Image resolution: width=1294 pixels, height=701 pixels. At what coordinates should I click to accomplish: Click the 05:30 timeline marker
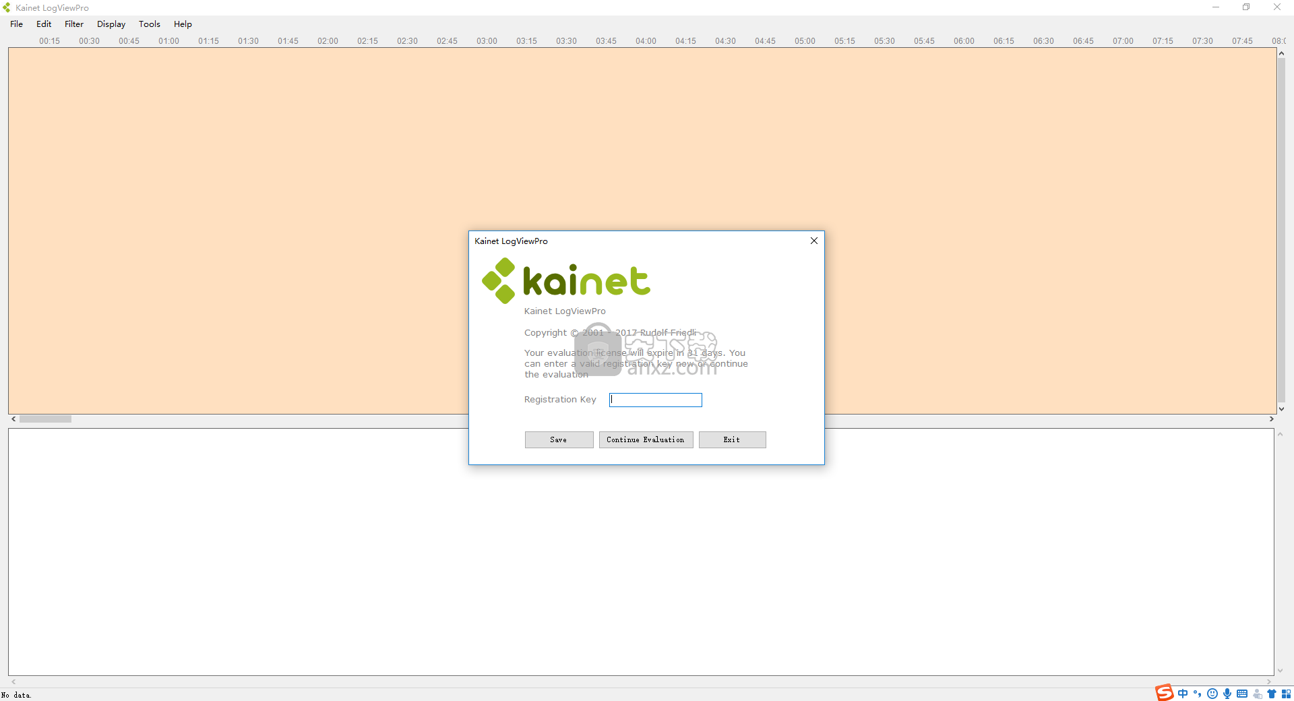tap(884, 40)
